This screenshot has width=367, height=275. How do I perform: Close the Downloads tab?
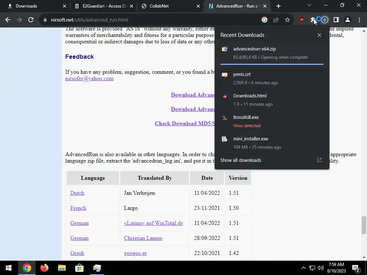pyautogui.click(x=65, y=6)
